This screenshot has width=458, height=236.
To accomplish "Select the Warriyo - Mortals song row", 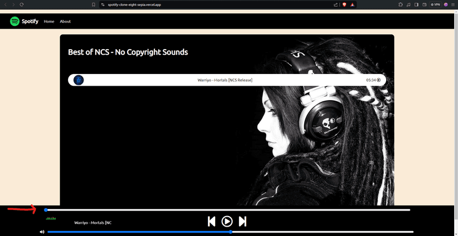I will (227, 80).
